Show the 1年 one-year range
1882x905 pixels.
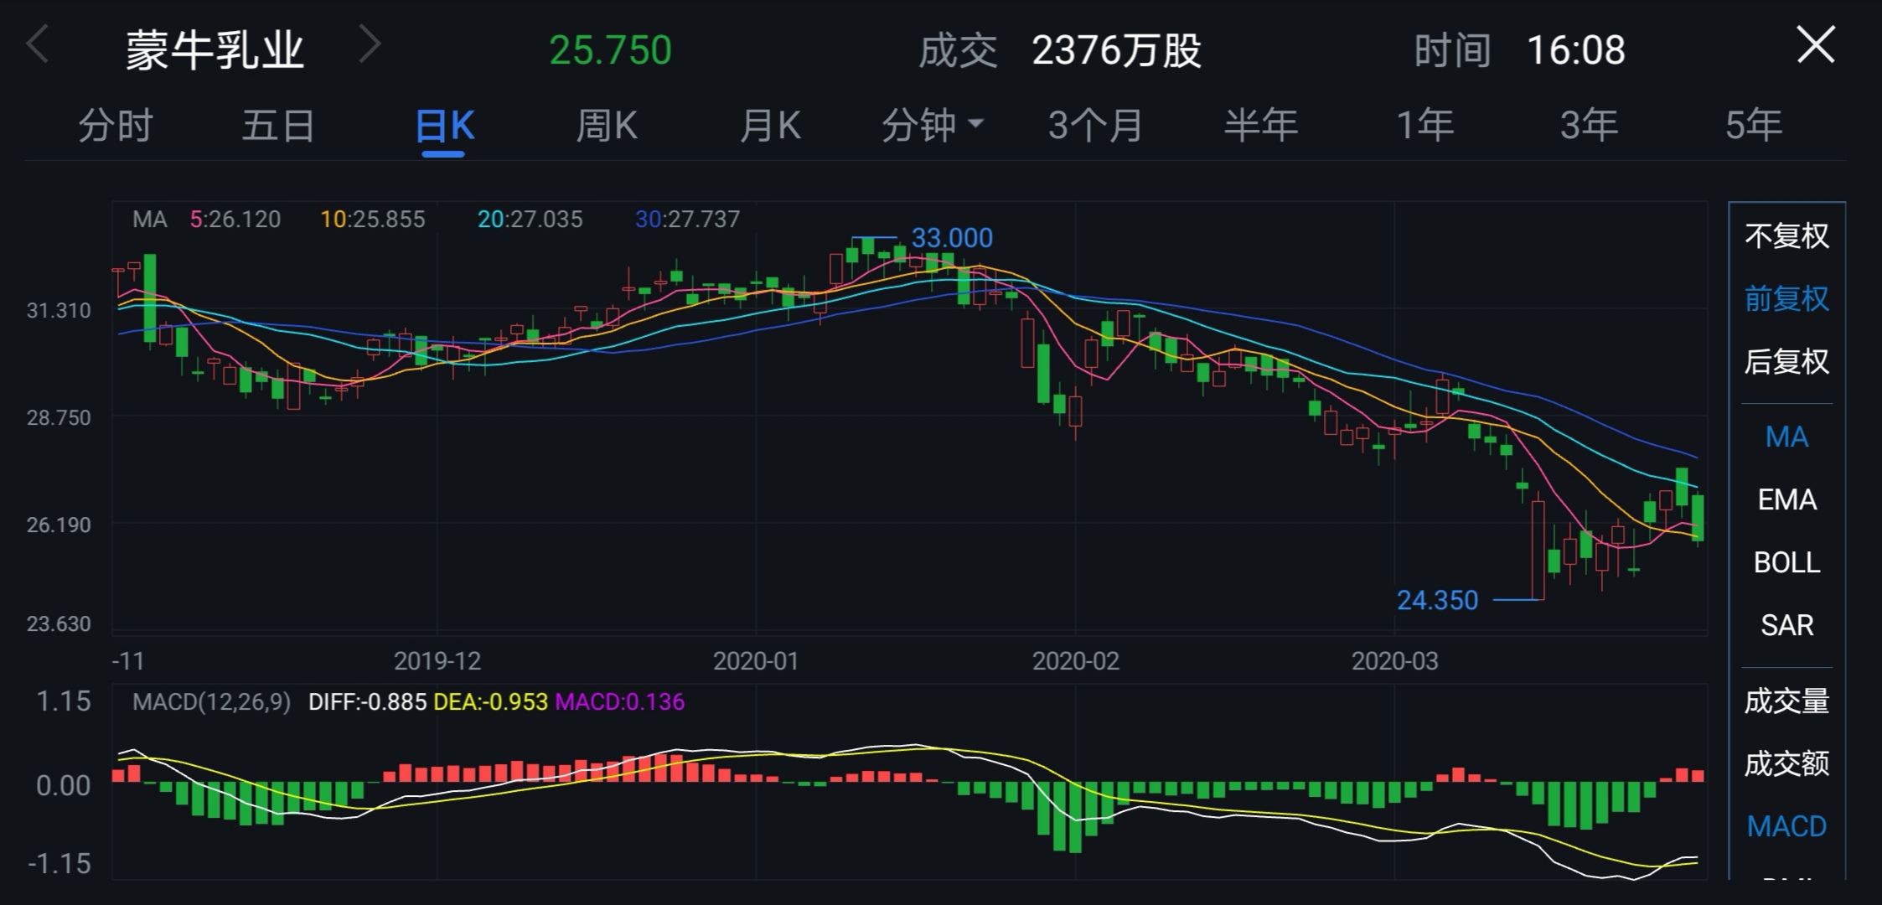1424,126
